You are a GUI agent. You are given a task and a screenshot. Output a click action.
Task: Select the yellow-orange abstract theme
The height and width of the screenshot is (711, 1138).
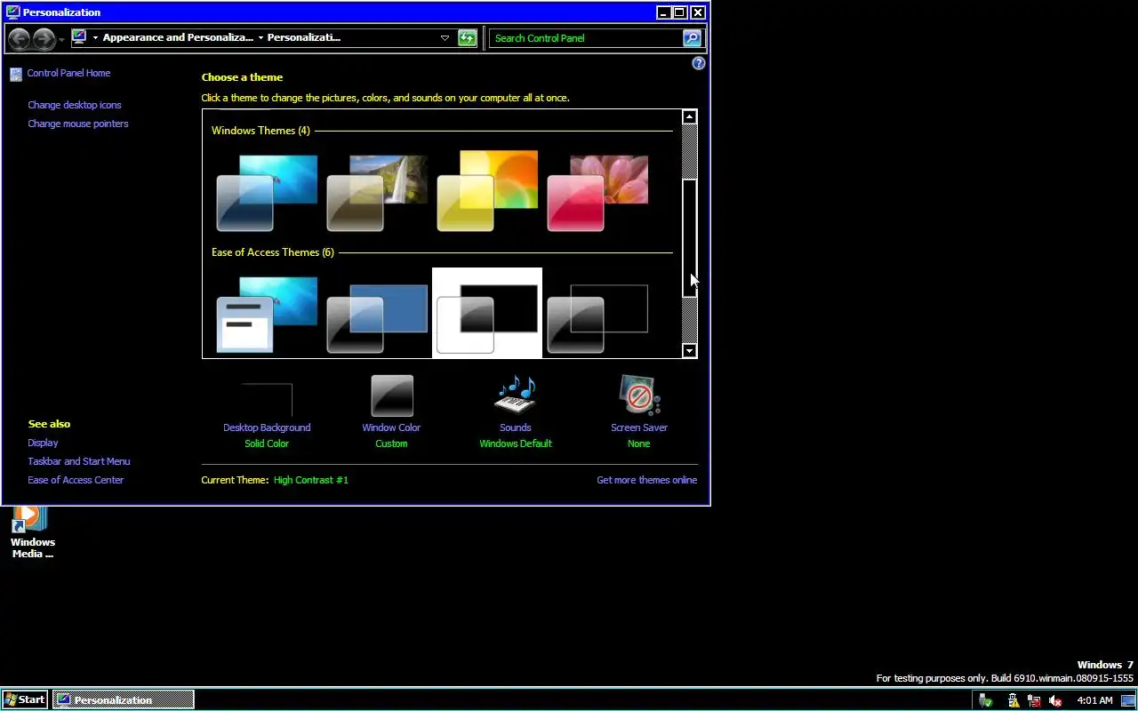(x=487, y=193)
